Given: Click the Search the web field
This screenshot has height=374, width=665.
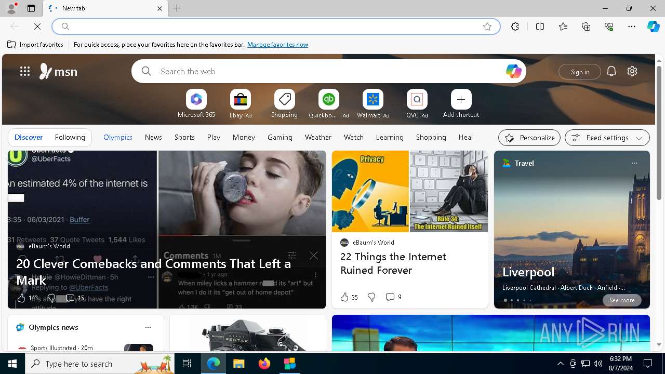Looking at the screenshot, I should [329, 71].
